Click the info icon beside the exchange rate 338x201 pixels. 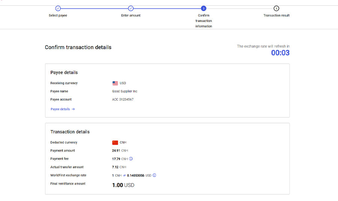(154, 175)
